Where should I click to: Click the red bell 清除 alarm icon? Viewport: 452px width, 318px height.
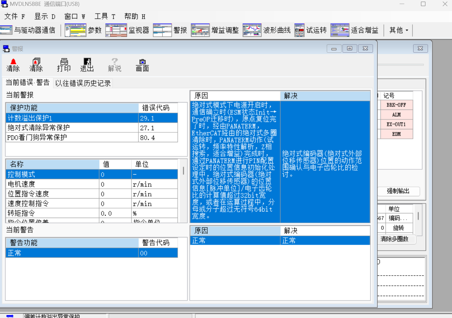(x=13, y=65)
